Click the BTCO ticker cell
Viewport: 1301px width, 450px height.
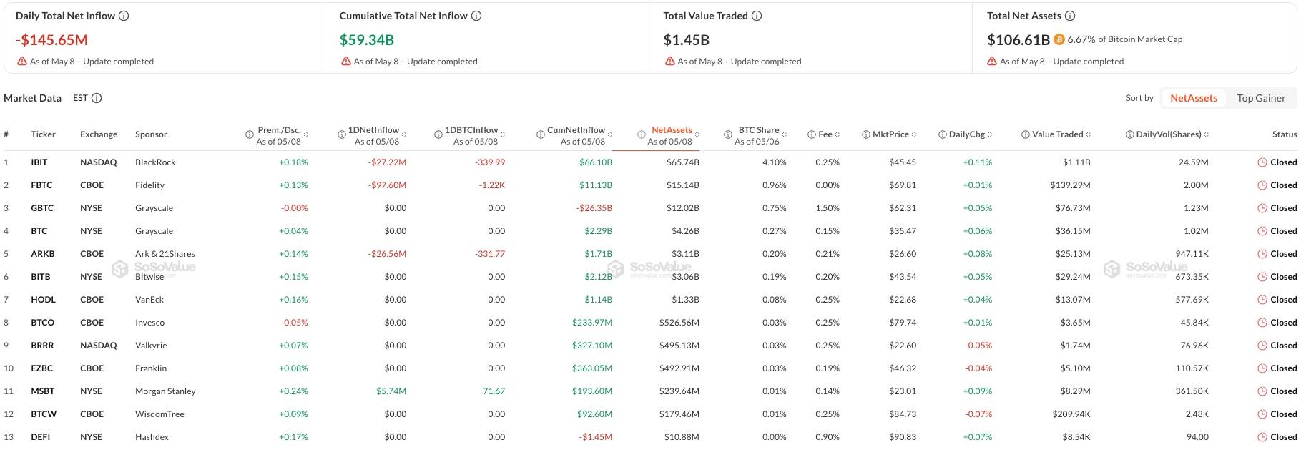click(x=42, y=323)
